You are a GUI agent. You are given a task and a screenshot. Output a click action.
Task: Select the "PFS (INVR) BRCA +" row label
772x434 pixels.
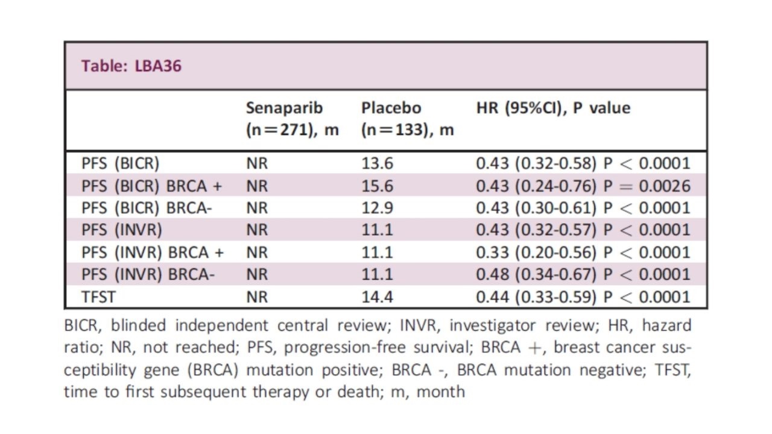153,252
